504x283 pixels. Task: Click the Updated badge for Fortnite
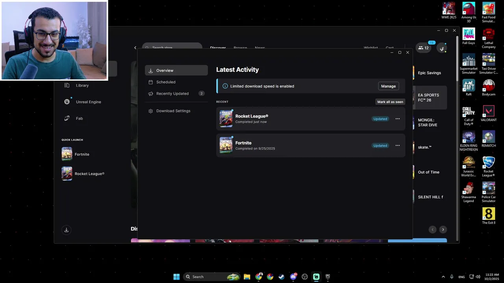coord(380,145)
